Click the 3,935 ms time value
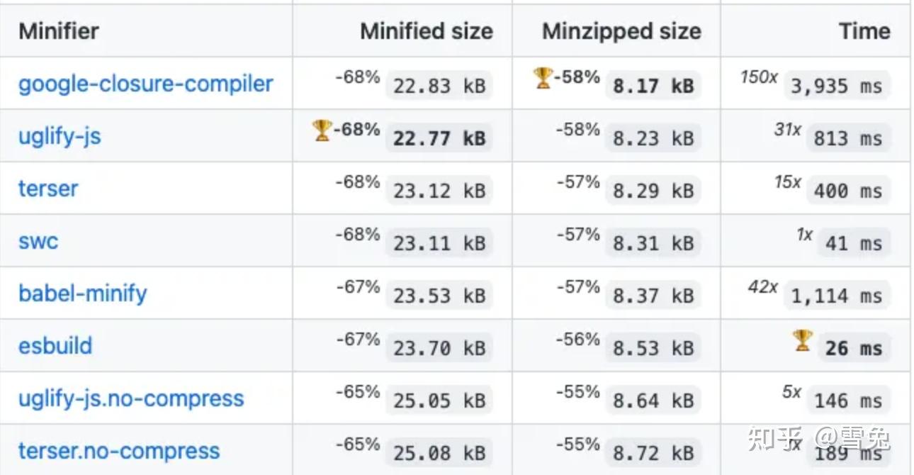 837,86
